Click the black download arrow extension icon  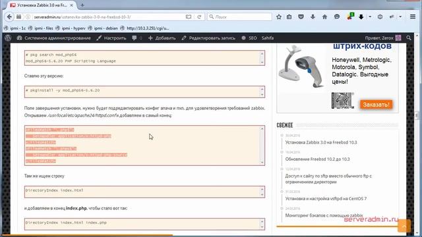pyautogui.click(x=361, y=16)
